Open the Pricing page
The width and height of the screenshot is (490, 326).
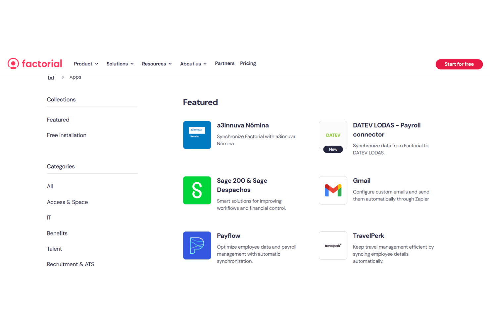[x=248, y=63]
